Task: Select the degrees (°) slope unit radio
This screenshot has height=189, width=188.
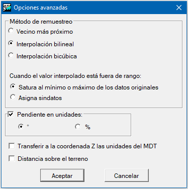Action: pyautogui.click(x=21, y=127)
